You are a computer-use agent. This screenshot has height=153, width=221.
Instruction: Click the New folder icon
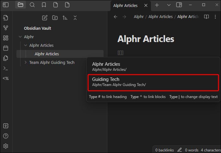[x=55, y=18]
